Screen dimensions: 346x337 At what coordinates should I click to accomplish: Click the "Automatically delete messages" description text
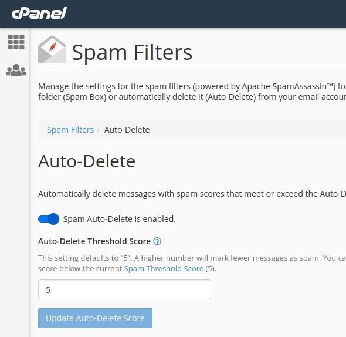(x=192, y=194)
